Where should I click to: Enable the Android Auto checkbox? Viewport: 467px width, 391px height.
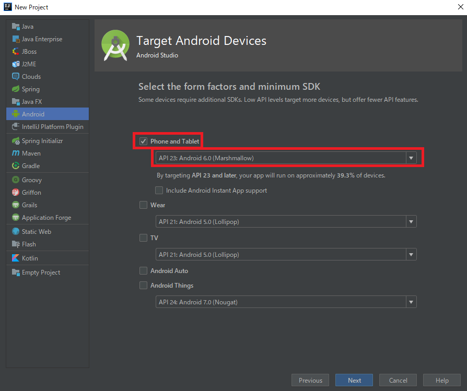[x=143, y=270]
